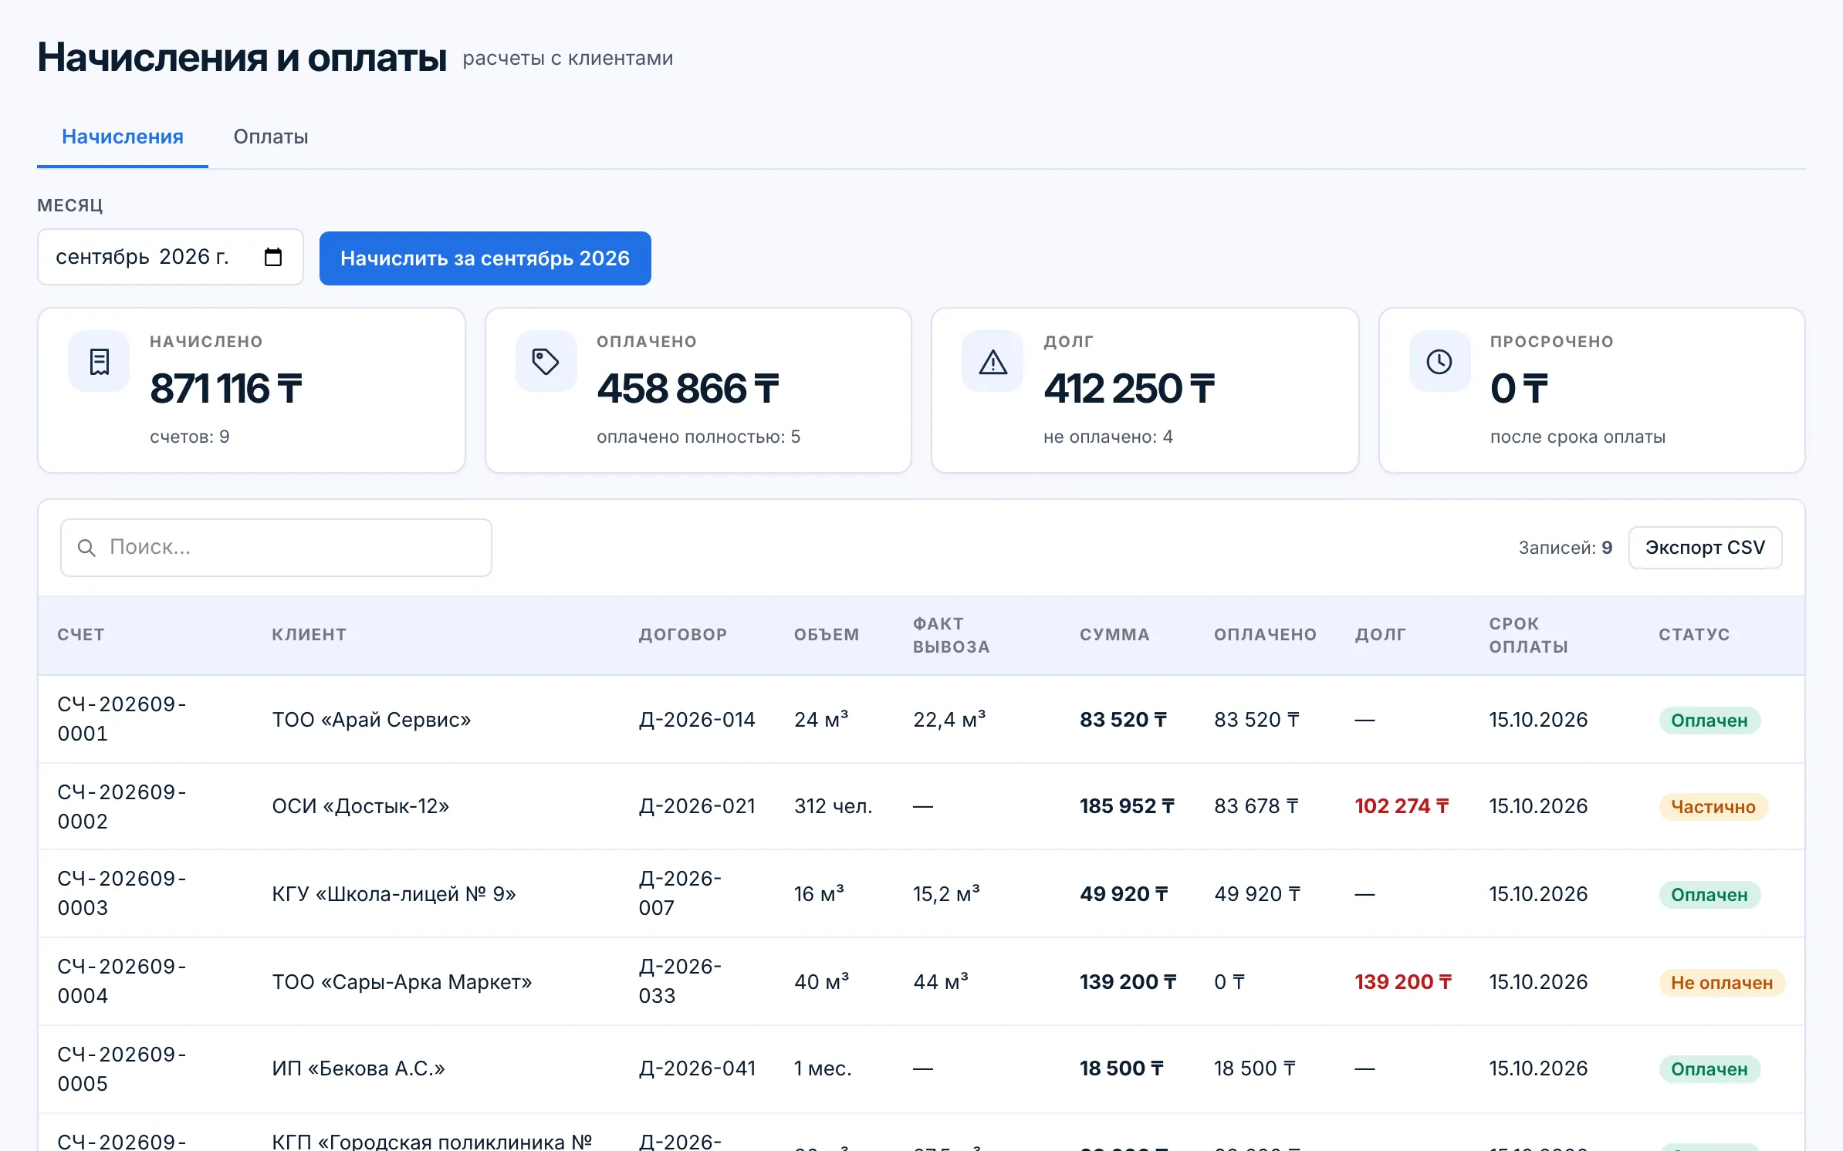Select the сентябрь 2026 month input
The height and width of the screenshot is (1151, 1843).
(171, 257)
